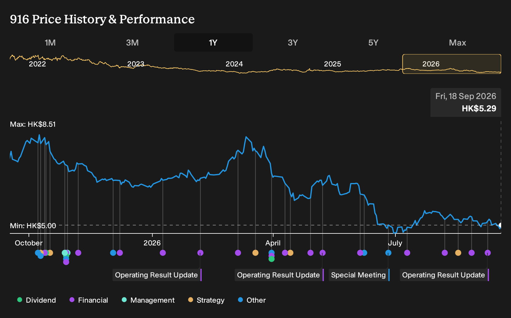Click the Min: HK$5.00 label

pyautogui.click(x=33, y=226)
